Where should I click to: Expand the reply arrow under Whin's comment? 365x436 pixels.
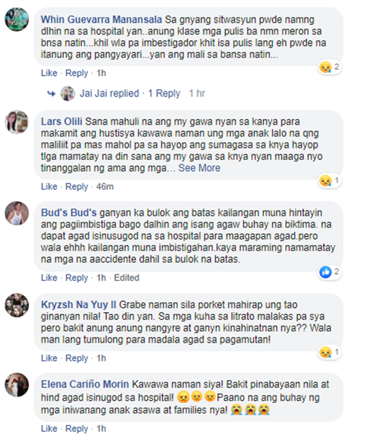click(52, 94)
